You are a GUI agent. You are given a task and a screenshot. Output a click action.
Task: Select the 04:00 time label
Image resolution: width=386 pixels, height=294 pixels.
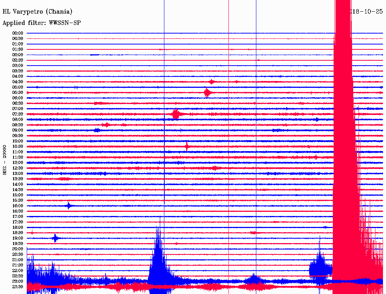click(x=18, y=77)
